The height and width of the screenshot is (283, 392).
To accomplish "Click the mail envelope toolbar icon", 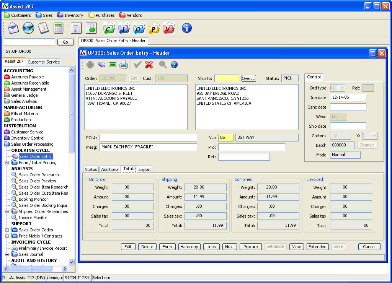I will click(13, 28).
